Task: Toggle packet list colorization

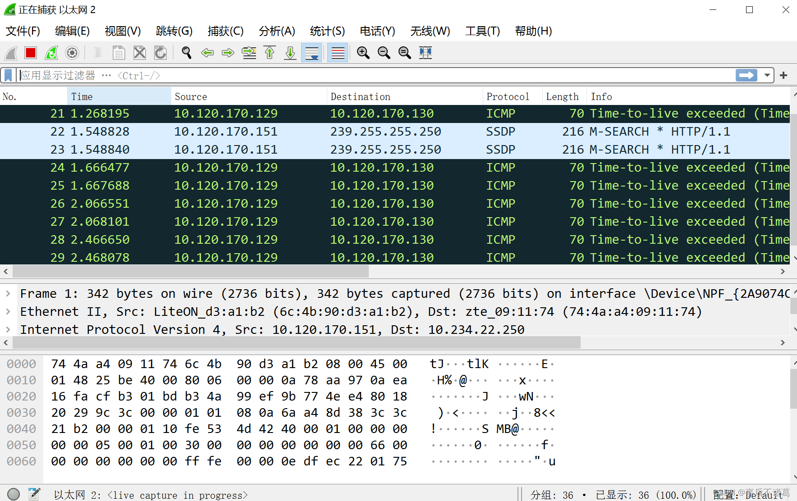Action: click(338, 53)
